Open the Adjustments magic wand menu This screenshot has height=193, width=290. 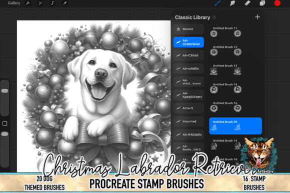[x=40, y=3]
